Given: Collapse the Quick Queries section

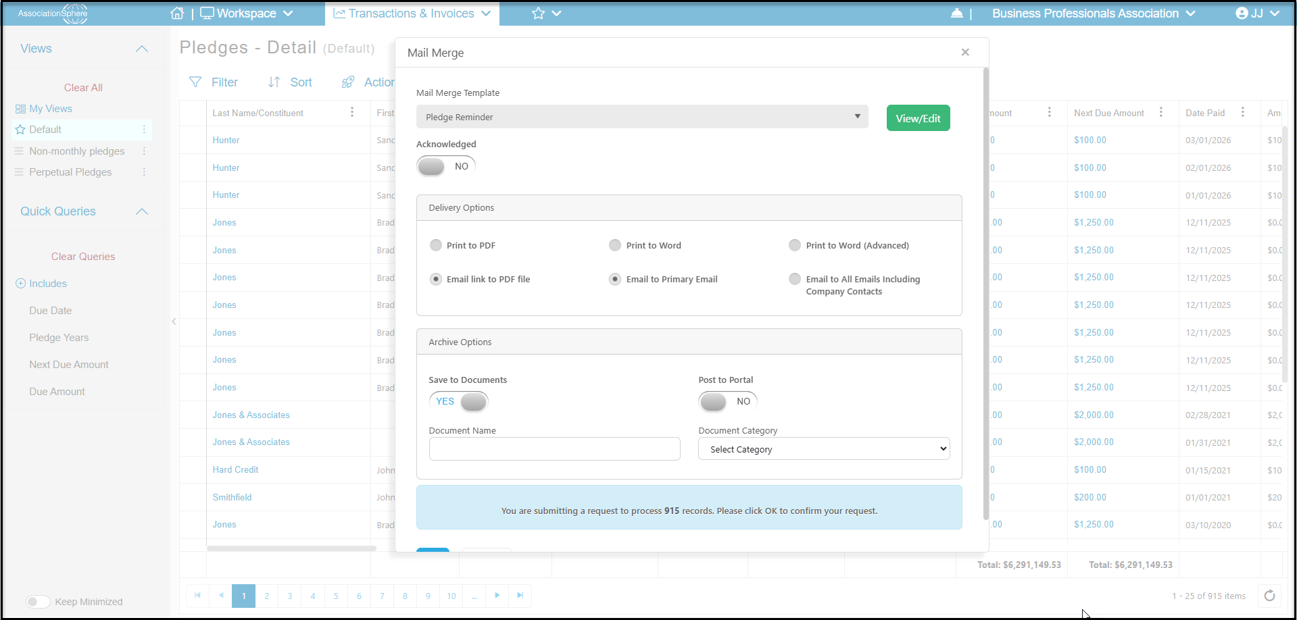Looking at the screenshot, I should (x=142, y=211).
